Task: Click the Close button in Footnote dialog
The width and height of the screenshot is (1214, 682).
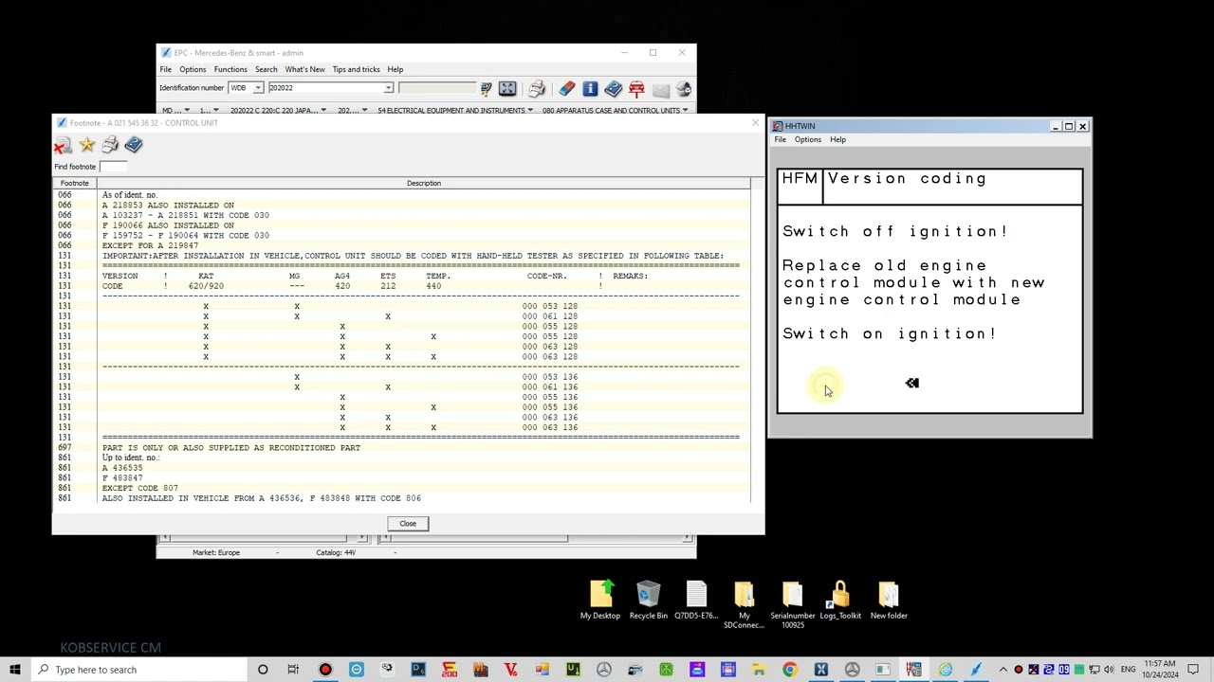Action: pos(408,524)
